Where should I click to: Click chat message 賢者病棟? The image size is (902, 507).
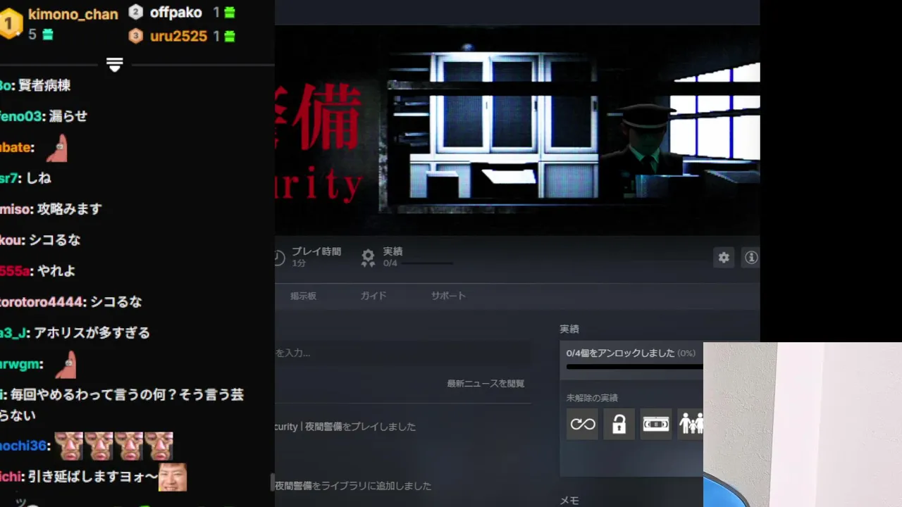pyautogui.click(x=44, y=86)
